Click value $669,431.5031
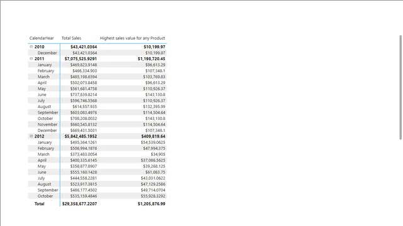This screenshot has height=226, width=403. [x=84, y=131]
